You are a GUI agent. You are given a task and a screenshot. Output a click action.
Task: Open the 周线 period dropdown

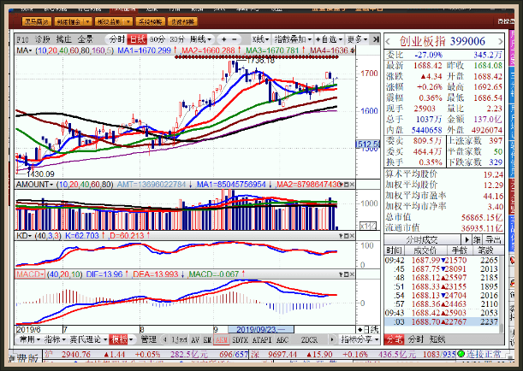click(200, 39)
